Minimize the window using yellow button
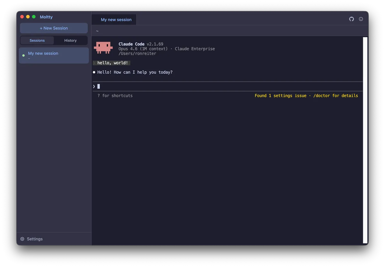The image size is (385, 267). (x=28, y=17)
